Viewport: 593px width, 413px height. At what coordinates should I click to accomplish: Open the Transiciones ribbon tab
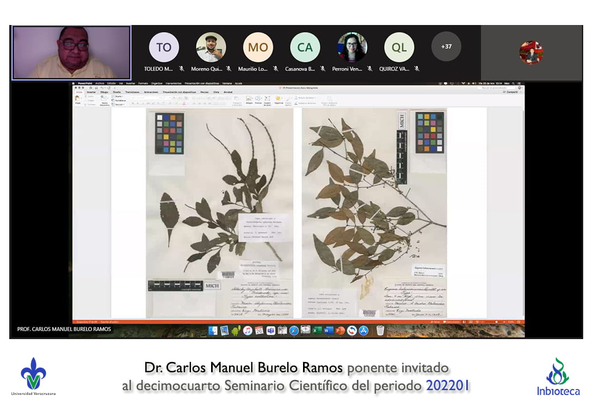point(132,92)
